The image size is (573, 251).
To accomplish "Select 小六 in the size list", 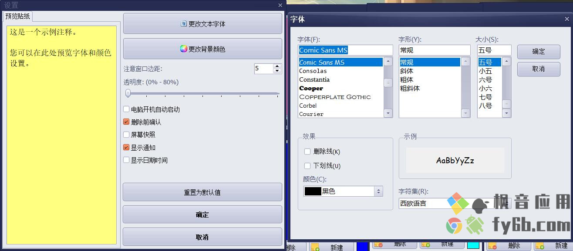I will click(x=489, y=88).
